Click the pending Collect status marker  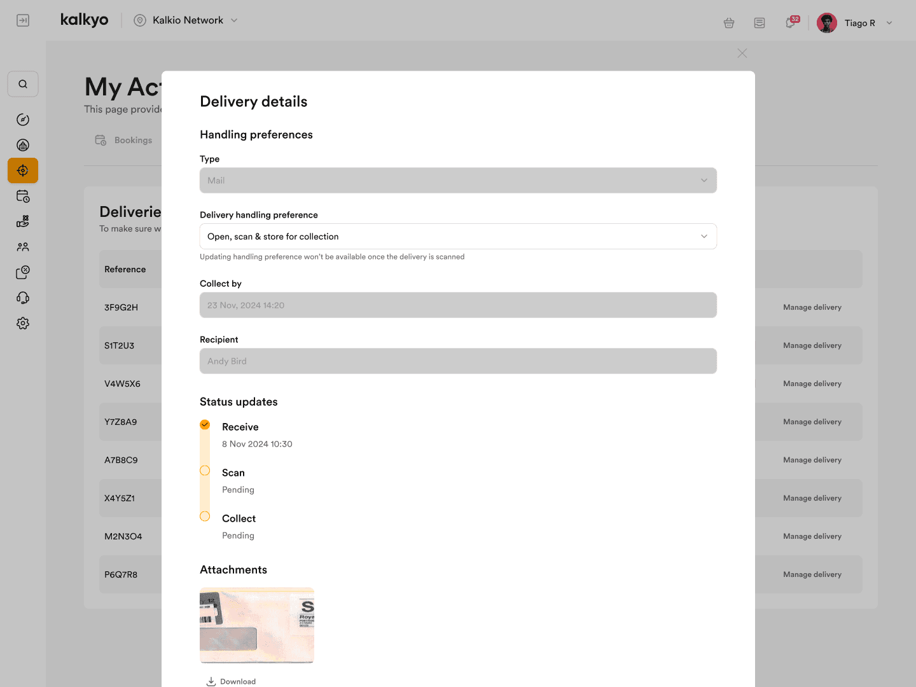click(x=205, y=517)
